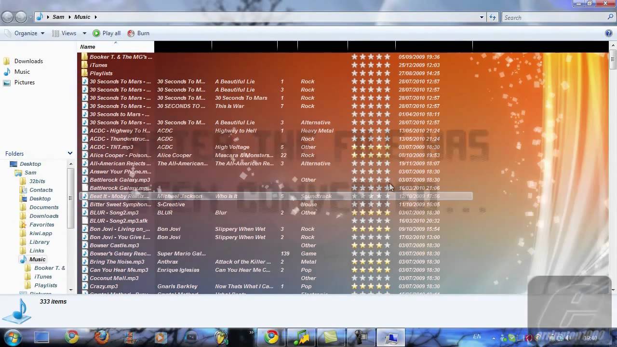Collapse the Folders pane chevron

point(70,153)
